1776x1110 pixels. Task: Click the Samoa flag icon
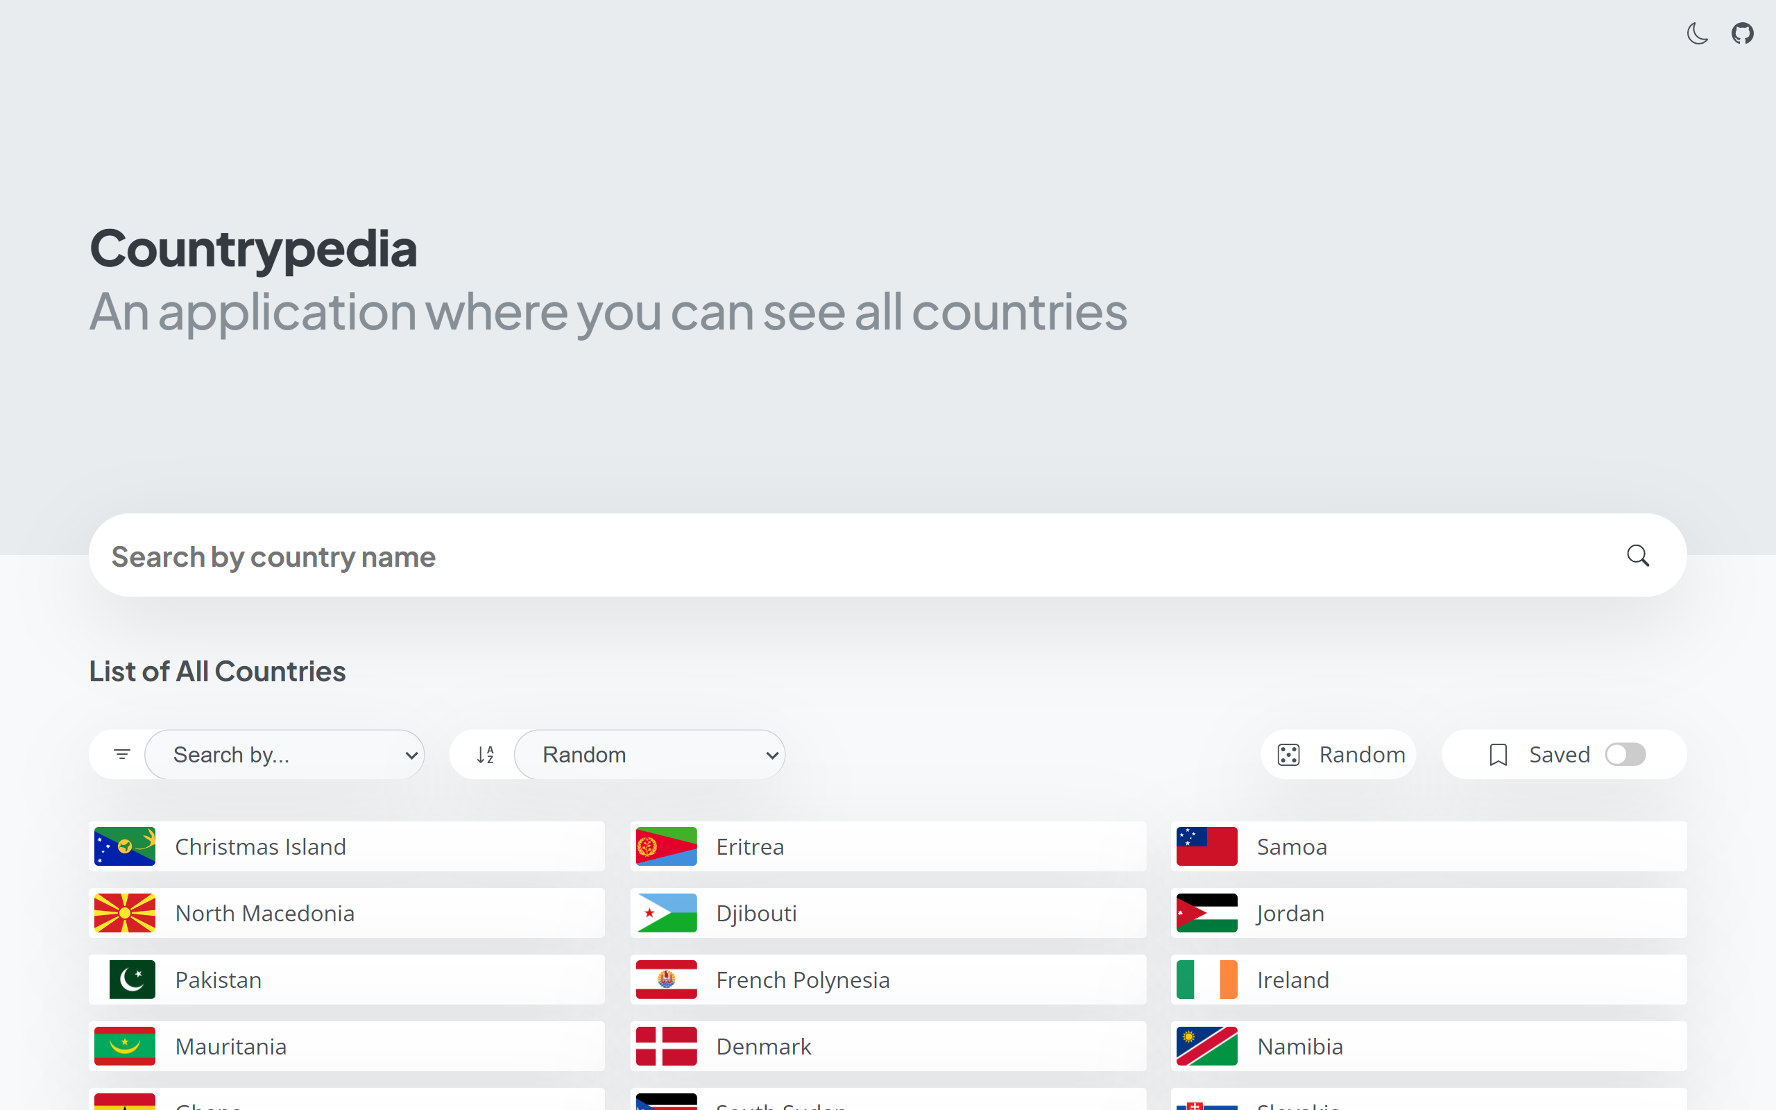(1206, 846)
